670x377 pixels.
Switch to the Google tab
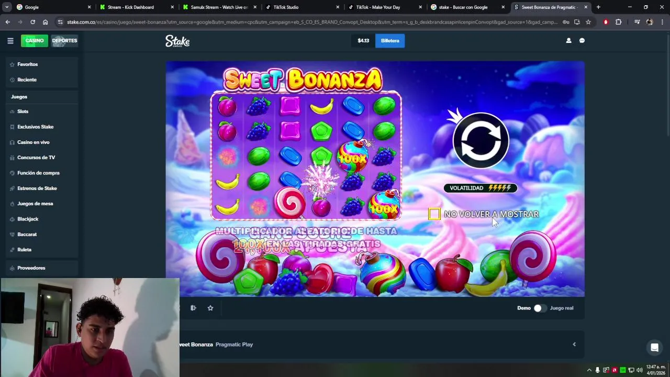(53, 7)
